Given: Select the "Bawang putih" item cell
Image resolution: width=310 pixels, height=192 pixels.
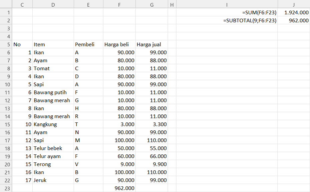Looking at the screenshot, I should point(53,92).
